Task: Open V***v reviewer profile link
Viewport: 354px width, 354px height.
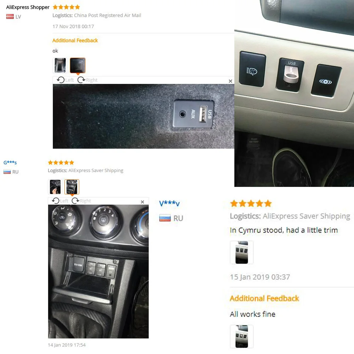Action: click(x=169, y=204)
